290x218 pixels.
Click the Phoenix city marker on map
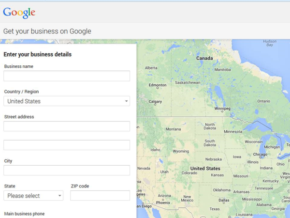163,200
